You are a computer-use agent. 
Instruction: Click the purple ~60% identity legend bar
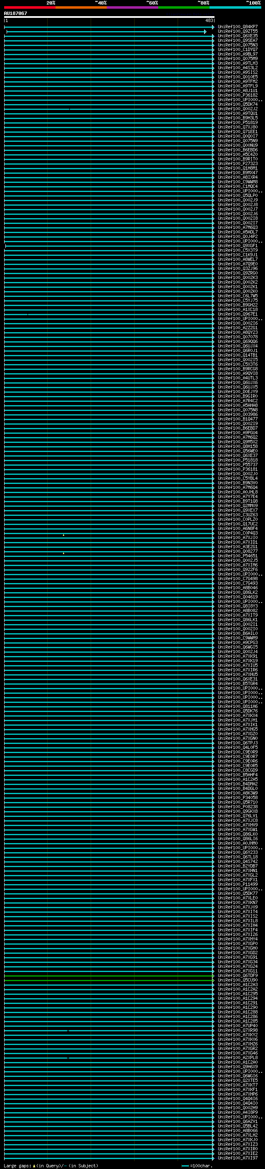click(x=133, y=7)
